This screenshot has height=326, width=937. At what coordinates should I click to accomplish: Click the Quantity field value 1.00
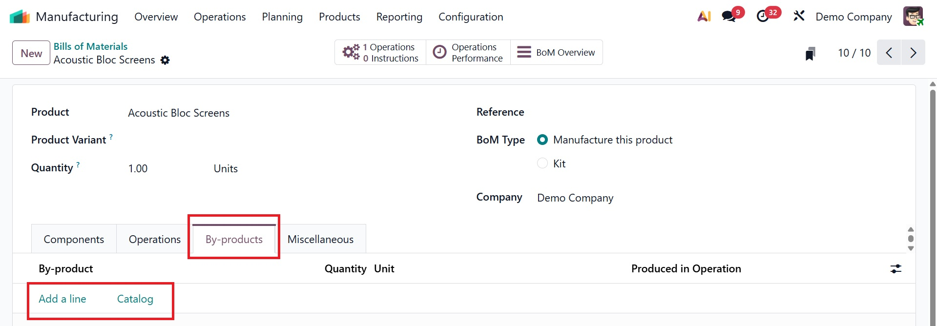pos(138,168)
